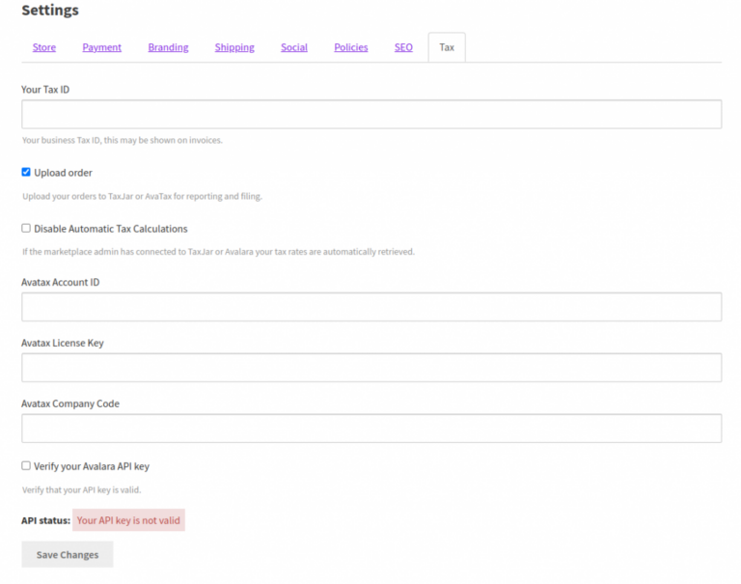Tick Verify your Avalara API key checkbox
Viewport: 741px width, 584px height.
[26, 466]
